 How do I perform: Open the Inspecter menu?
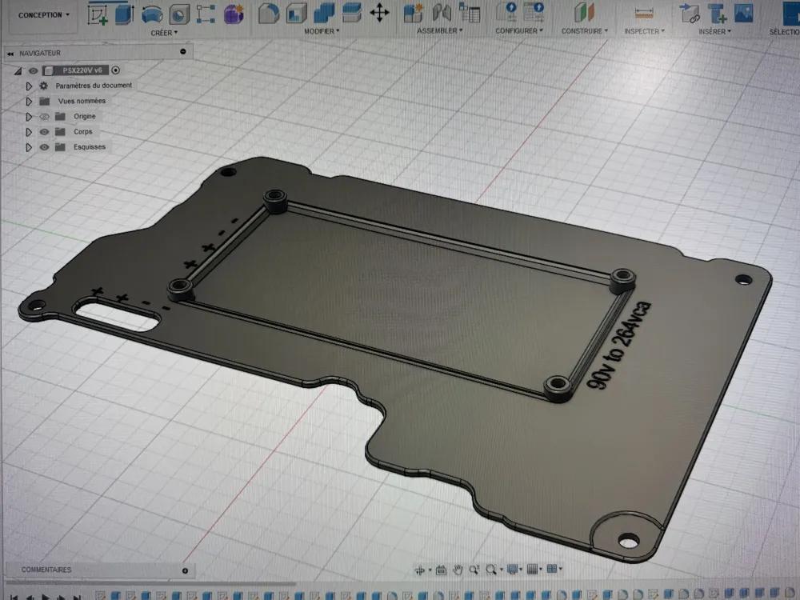point(644,32)
